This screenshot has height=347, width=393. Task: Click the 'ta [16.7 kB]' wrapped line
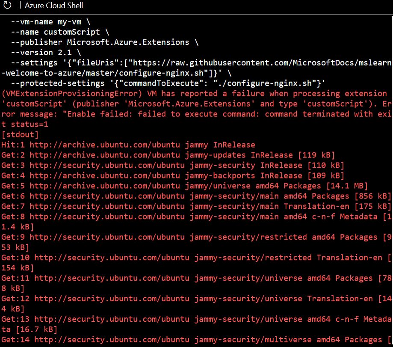[x=30, y=329]
